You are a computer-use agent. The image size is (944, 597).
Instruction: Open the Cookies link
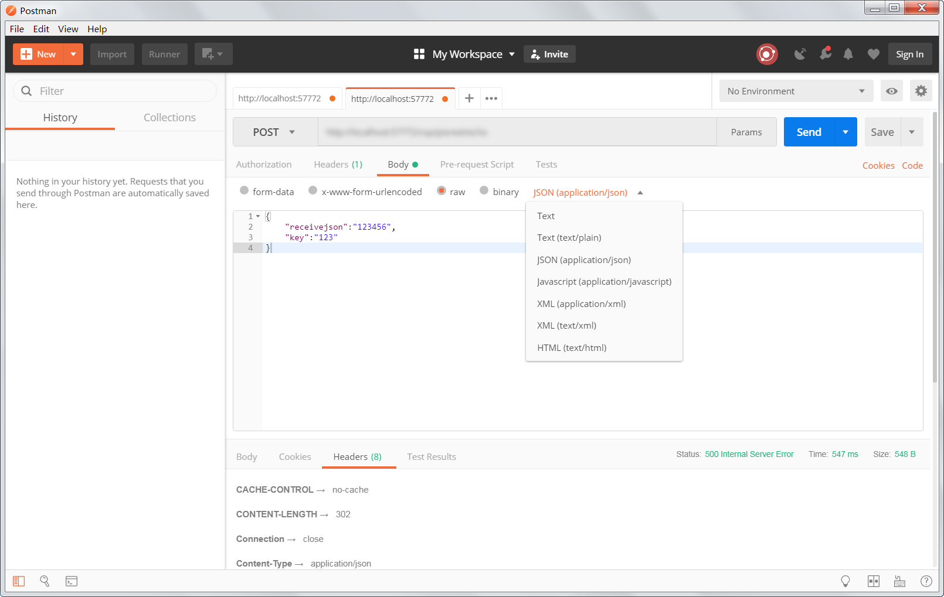(878, 165)
